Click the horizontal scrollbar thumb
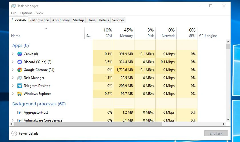 click(x=88, y=124)
